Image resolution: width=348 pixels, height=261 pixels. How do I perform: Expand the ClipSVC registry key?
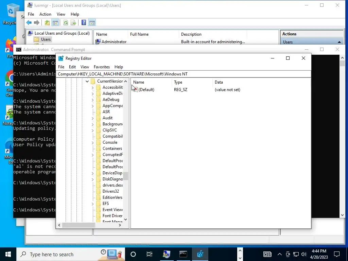[x=92, y=130]
